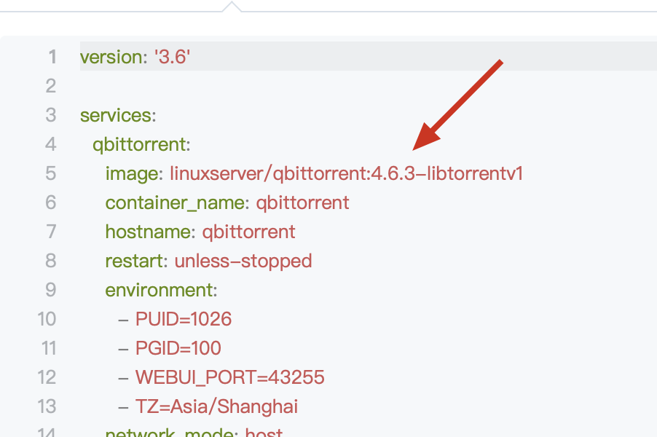Click the WEBUI_PORT=43255 entry
Viewport: 657px width, 437px height.
click(229, 377)
